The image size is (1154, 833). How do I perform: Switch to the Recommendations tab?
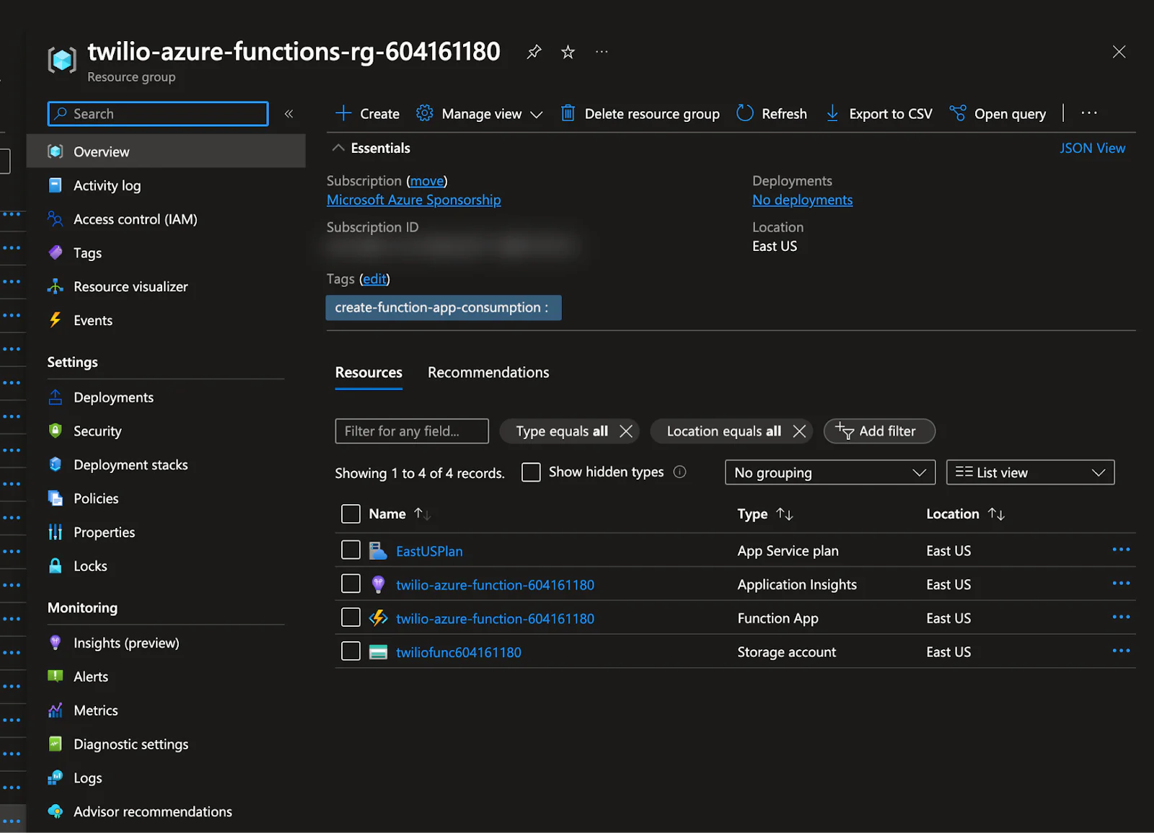click(x=488, y=373)
